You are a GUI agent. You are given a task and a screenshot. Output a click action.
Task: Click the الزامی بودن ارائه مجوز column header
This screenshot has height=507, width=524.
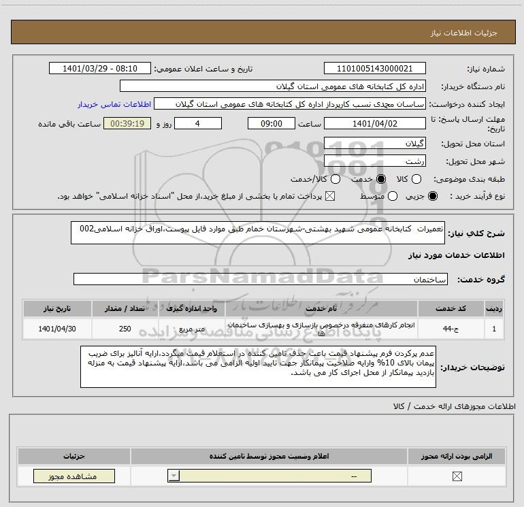tap(457, 456)
